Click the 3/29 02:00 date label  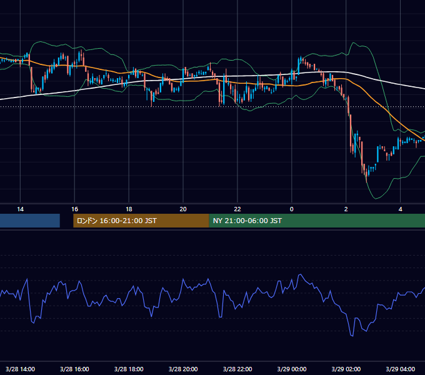tap(346, 369)
